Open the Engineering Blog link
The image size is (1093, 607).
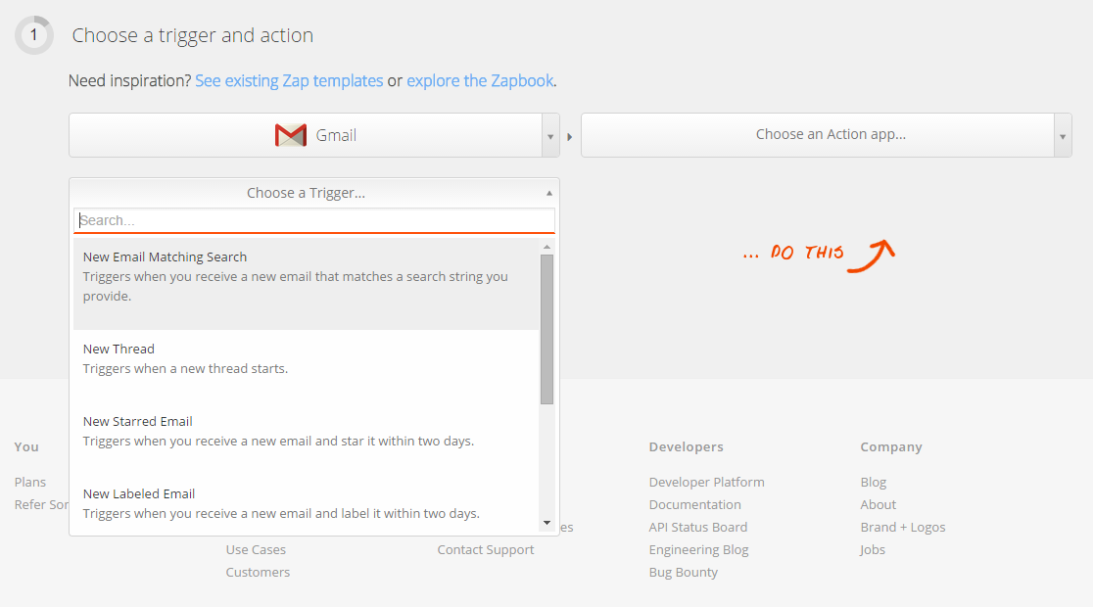698,550
